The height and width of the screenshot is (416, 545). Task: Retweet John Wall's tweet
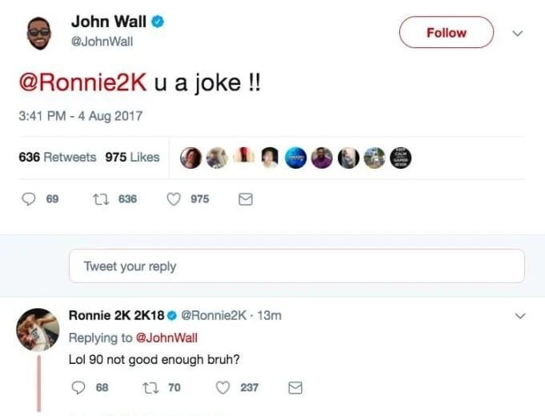(102, 199)
